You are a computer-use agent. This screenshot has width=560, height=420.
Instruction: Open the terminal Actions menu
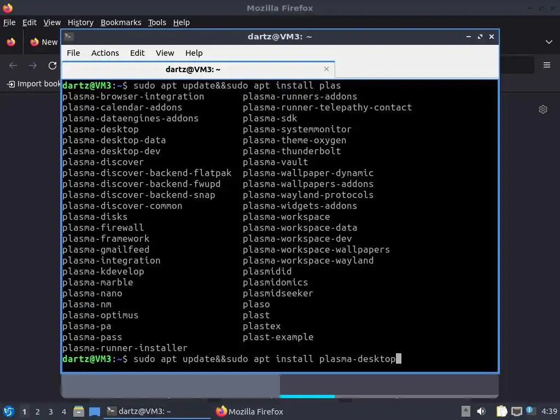coord(105,53)
